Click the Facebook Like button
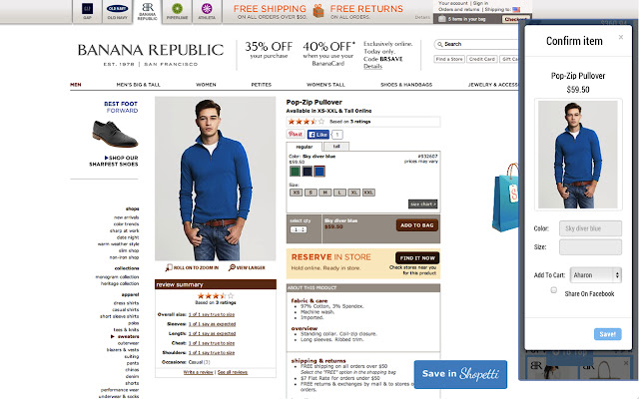 318,135
